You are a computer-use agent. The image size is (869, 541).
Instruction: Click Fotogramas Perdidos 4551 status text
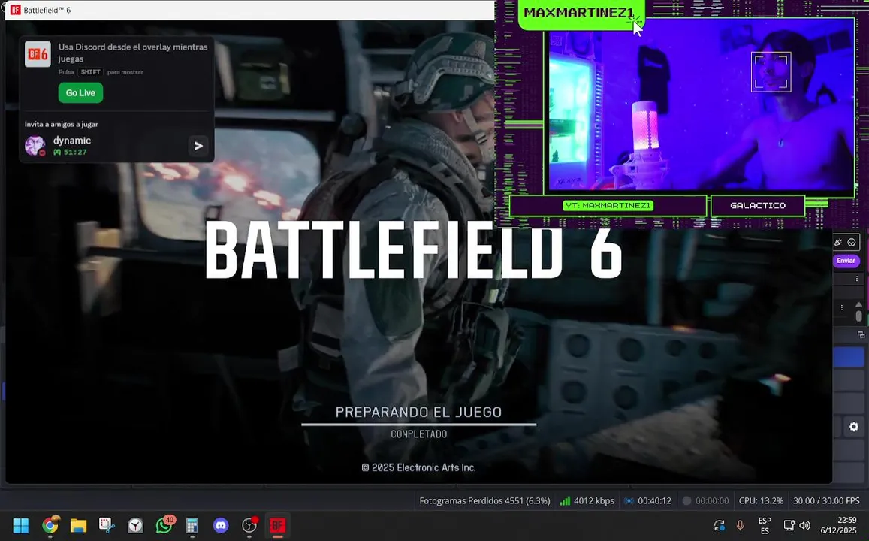(x=484, y=500)
